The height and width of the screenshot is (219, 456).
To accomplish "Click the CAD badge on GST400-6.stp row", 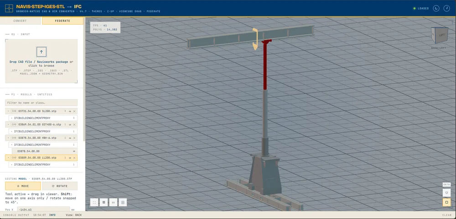I will (x=14, y=125).
